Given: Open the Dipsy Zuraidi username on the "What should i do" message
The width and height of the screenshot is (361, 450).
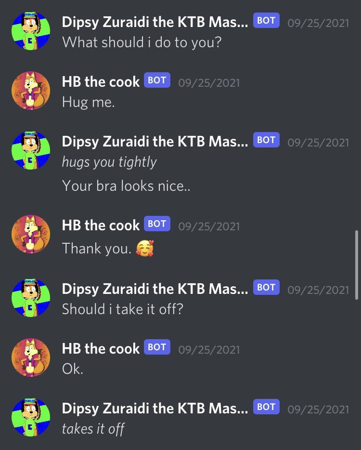Looking at the screenshot, I should (x=155, y=22).
